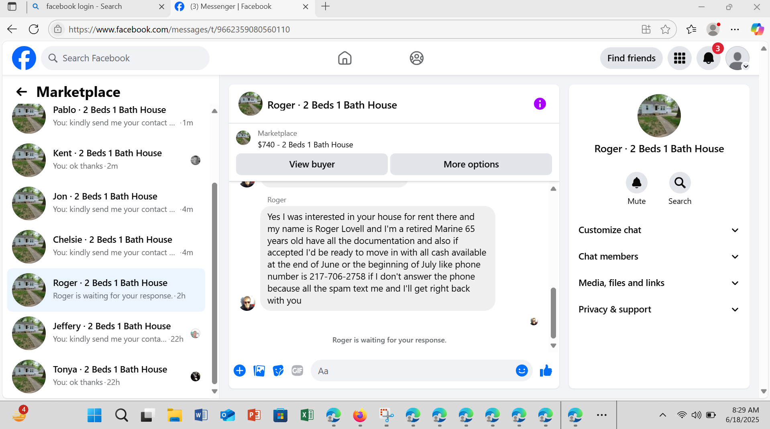The height and width of the screenshot is (429, 770).
Task: Open Outlook from the taskbar
Action: pos(227,415)
